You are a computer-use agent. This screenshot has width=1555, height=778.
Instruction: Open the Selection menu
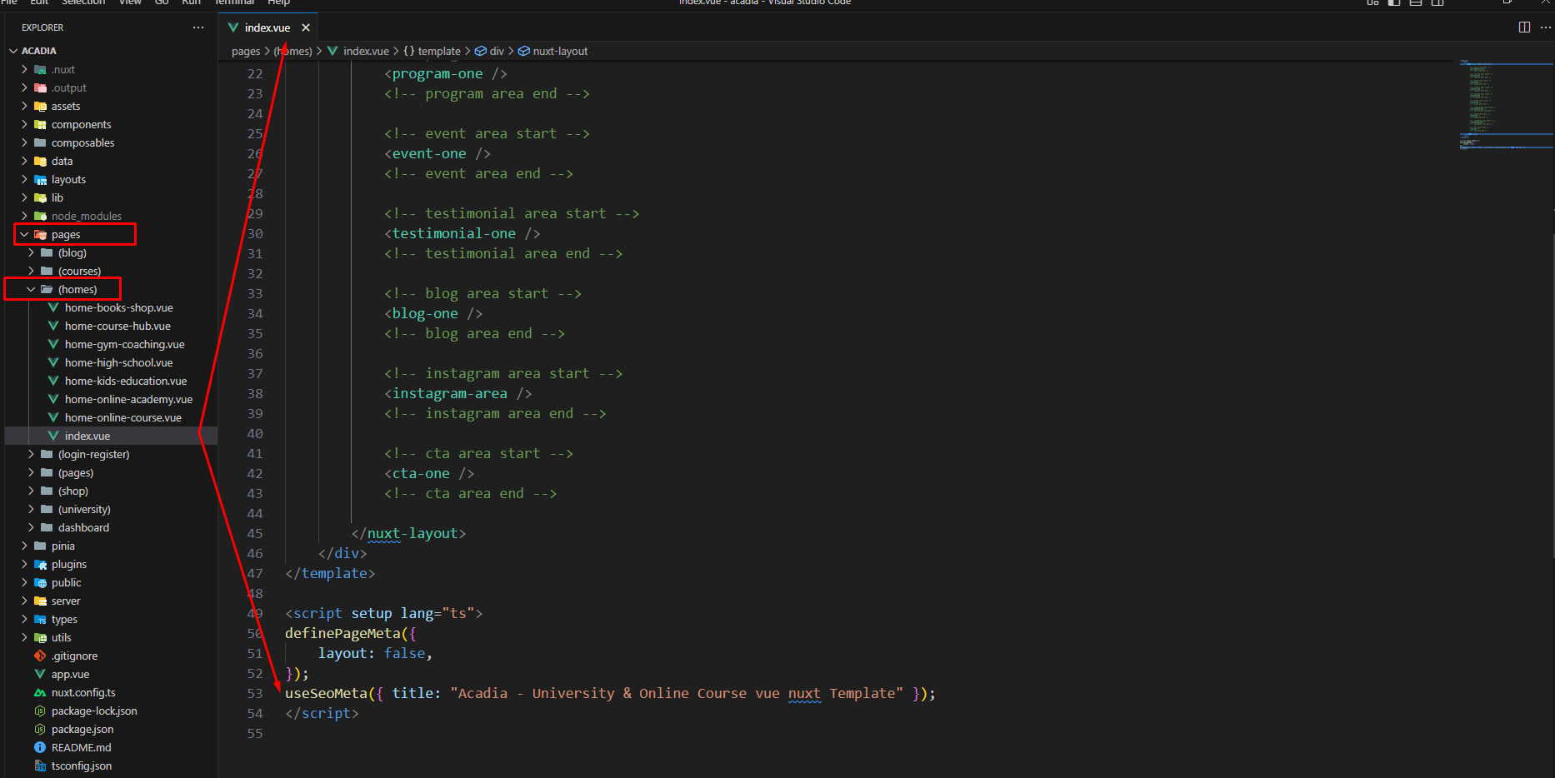(x=83, y=2)
